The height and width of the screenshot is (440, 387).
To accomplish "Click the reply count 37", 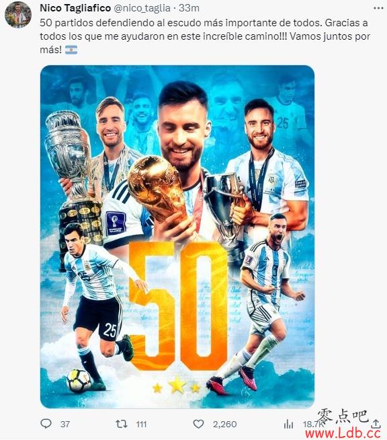I will [65, 424].
